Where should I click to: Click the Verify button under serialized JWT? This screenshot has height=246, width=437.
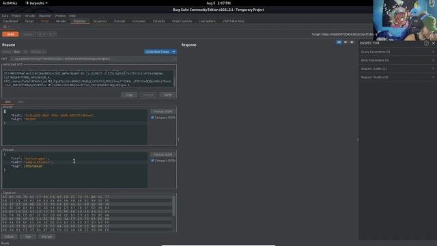pyautogui.click(x=167, y=95)
